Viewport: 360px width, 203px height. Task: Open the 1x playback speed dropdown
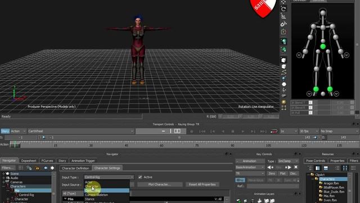[289, 131]
